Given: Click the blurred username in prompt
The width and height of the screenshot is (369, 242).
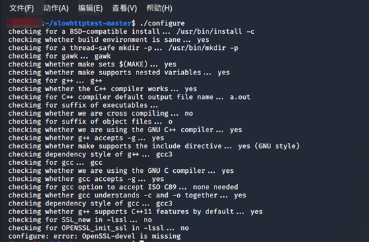Looking at the screenshot, I should 25,23.
